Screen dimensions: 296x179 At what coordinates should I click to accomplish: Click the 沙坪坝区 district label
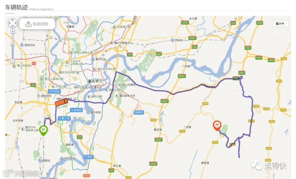(54, 91)
